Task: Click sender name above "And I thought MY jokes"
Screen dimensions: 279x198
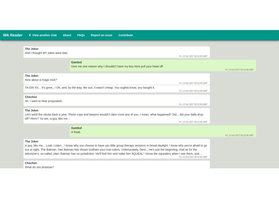Action: [x=32, y=49]
